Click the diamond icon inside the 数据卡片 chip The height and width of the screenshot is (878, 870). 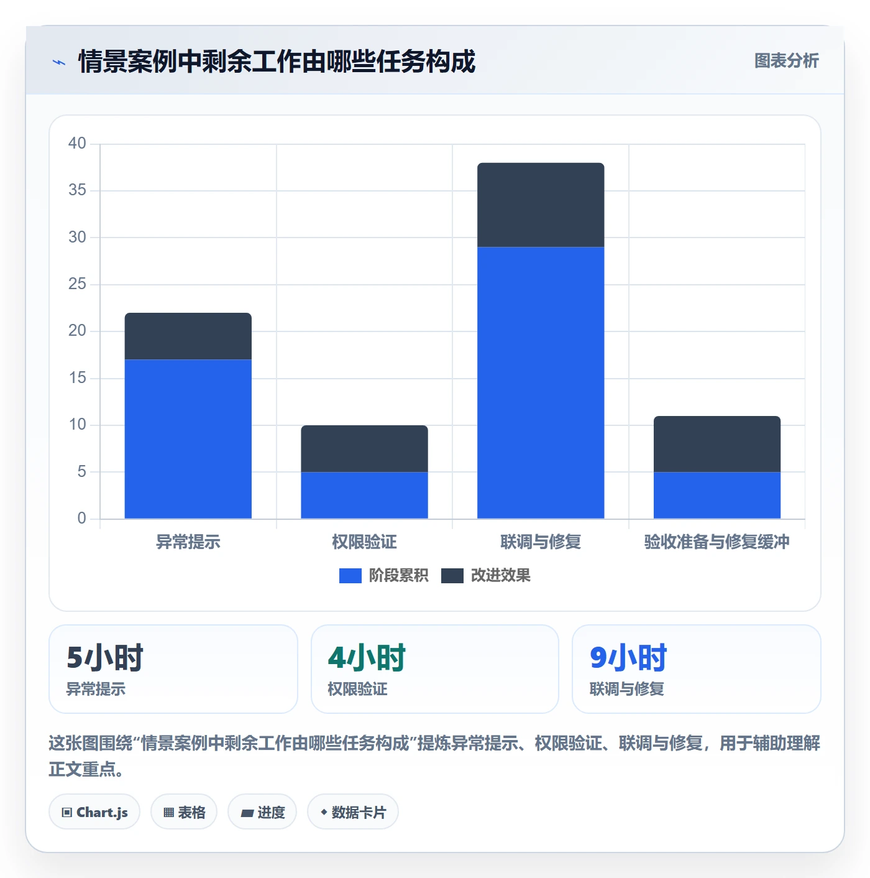pos(324,812)
